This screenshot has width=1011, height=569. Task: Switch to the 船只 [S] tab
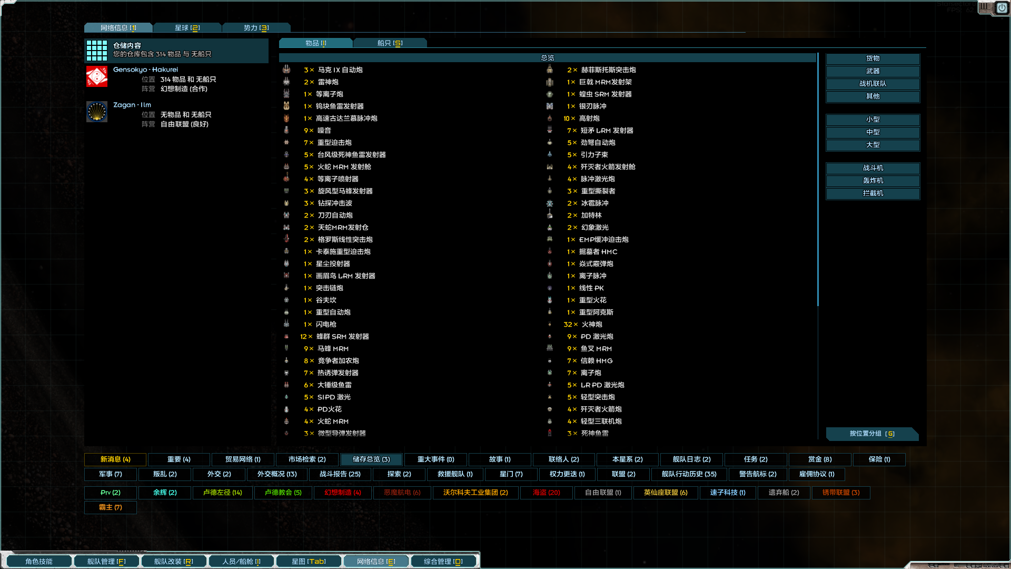coord(390,43)
